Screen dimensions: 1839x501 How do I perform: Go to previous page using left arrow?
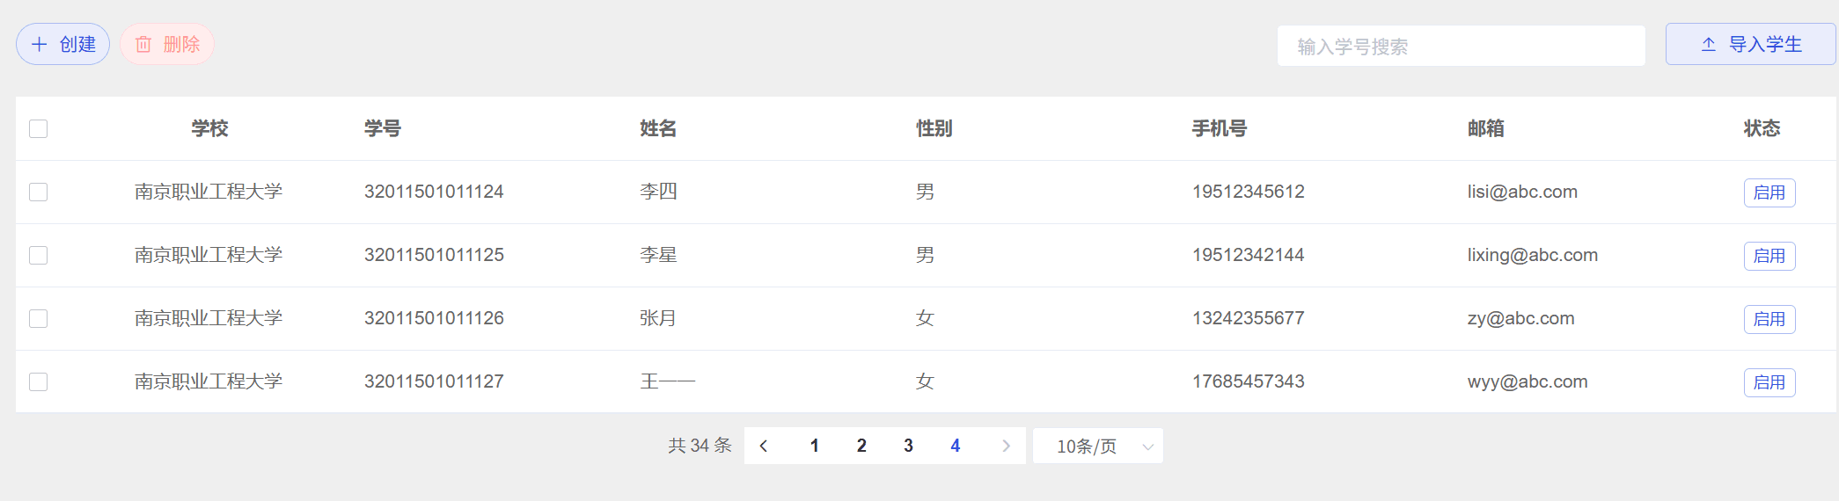764,447
